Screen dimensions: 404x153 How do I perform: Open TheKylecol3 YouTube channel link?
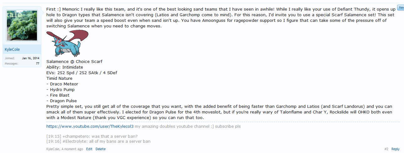(x=90, y=127)
